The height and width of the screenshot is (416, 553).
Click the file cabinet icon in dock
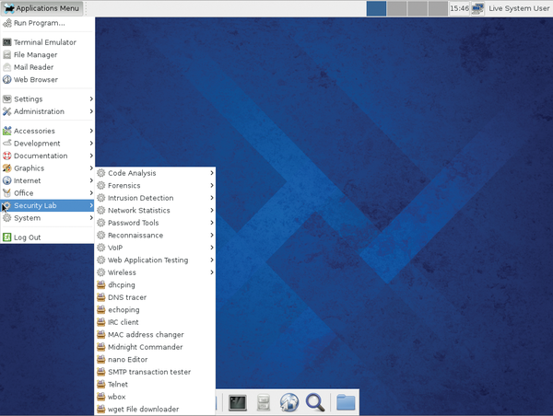click(263, 402)
